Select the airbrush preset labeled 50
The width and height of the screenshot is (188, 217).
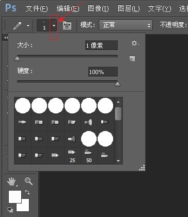coord(89,156)
